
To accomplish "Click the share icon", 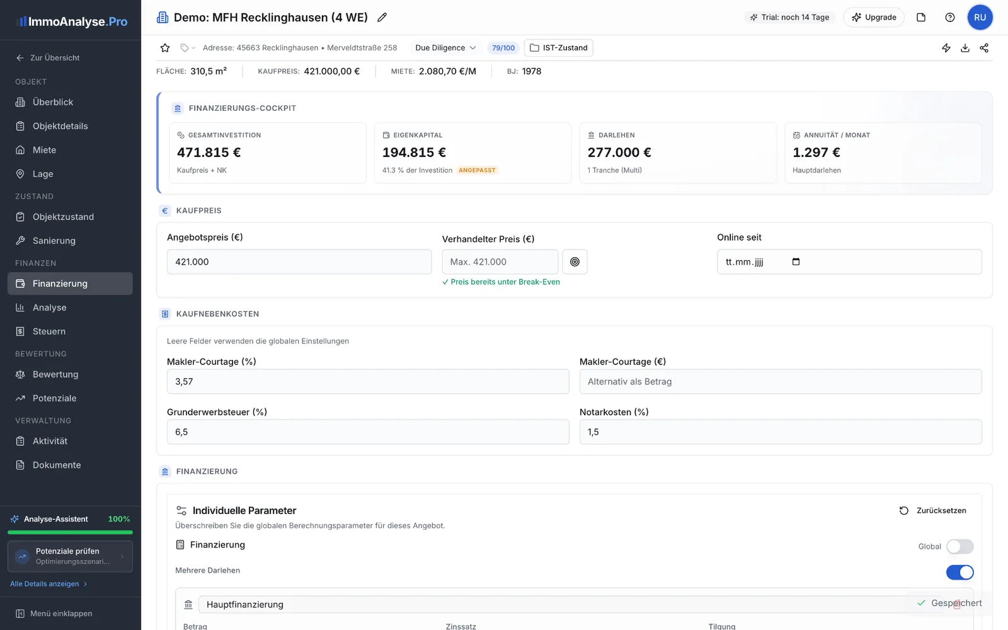I will pos(984,48).
